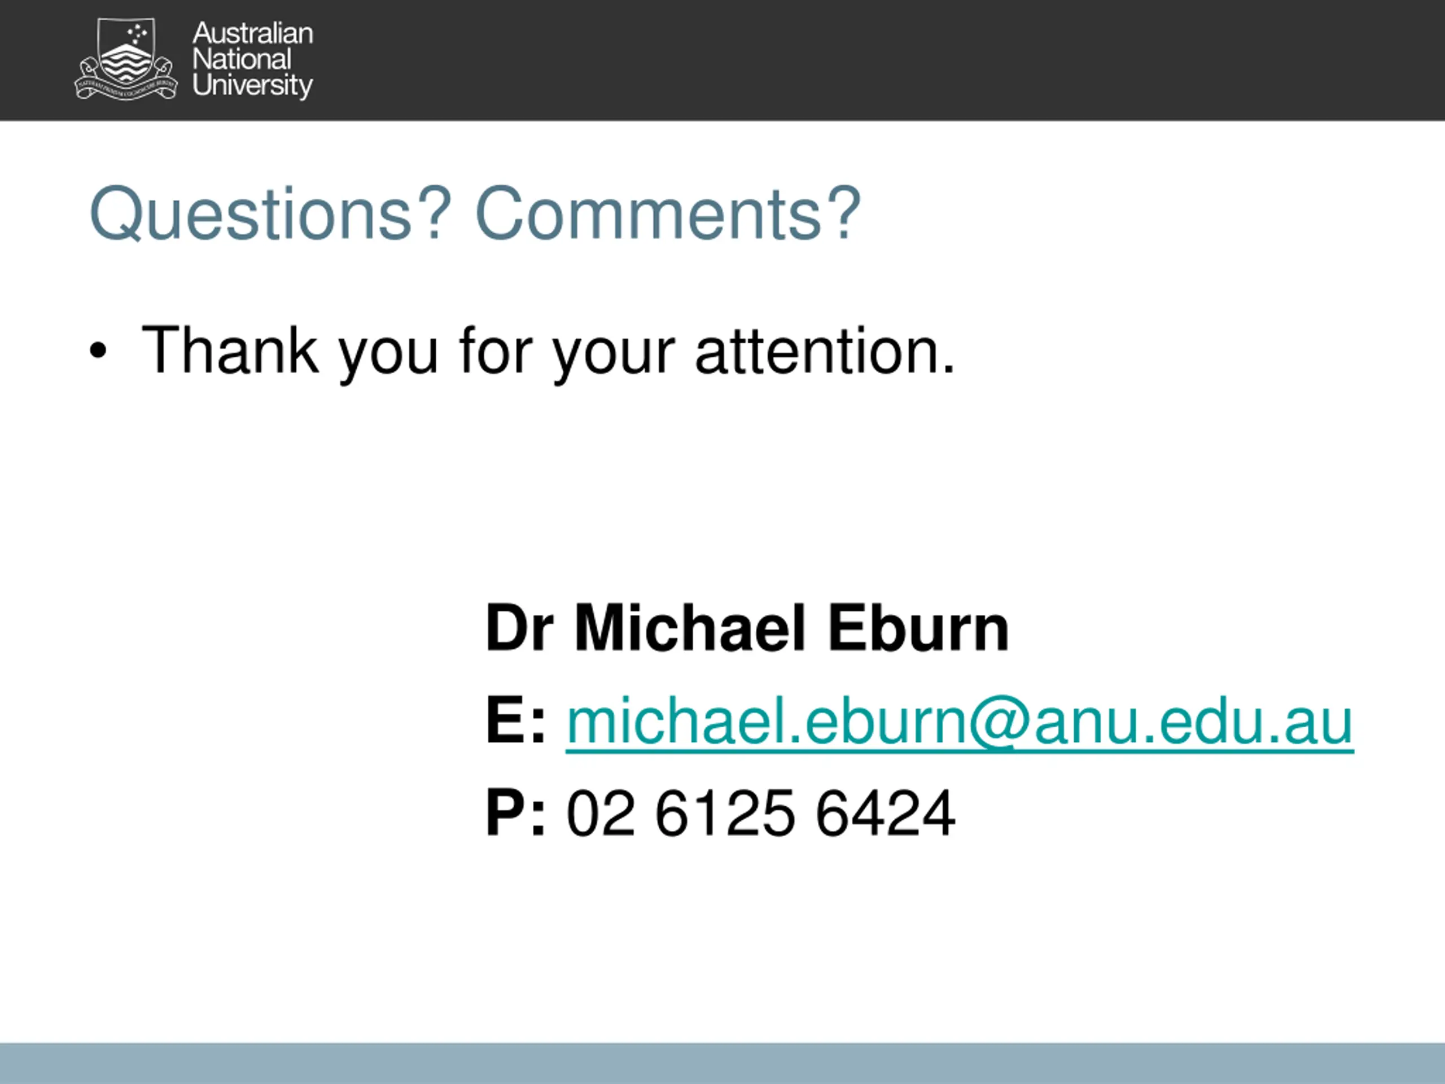Open the michael.eburn@anu.edu.au email link
This screenshot has height=1084, width=1445.
coord(960,722)
